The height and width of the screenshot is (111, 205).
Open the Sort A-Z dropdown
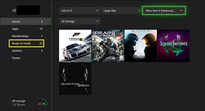click(x=80, y=11)
